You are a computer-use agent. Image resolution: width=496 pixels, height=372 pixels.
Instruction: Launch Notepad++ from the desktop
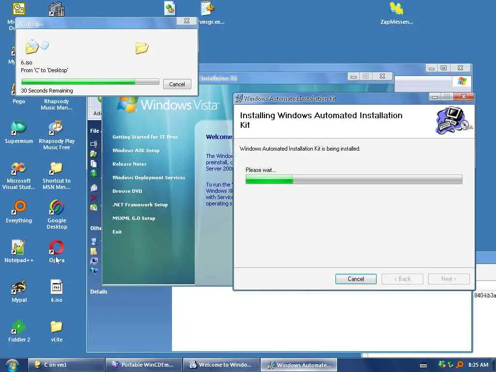tap(19, 251)
